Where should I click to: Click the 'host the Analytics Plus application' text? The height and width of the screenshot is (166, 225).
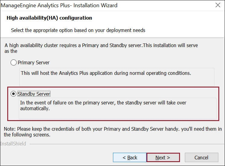click(x=105, y=73)
